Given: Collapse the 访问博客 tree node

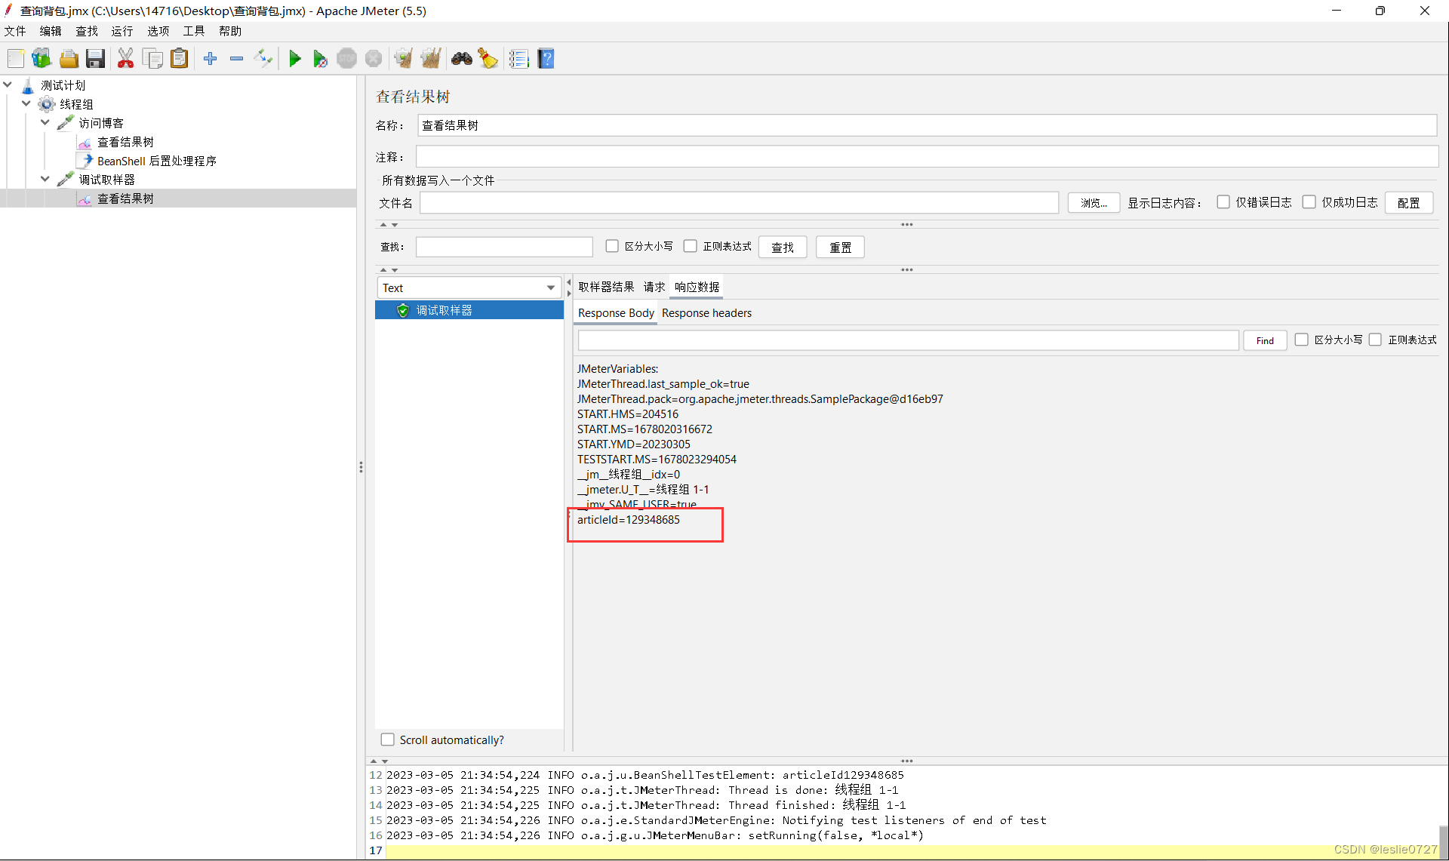Looking at the screenshot, I should (x=45, y=123).
